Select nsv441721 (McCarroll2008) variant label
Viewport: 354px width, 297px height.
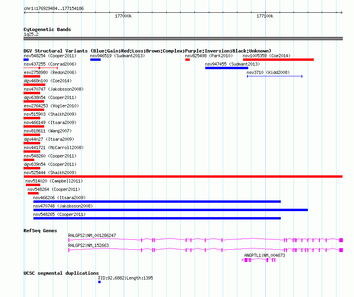[x=54, y=148]
